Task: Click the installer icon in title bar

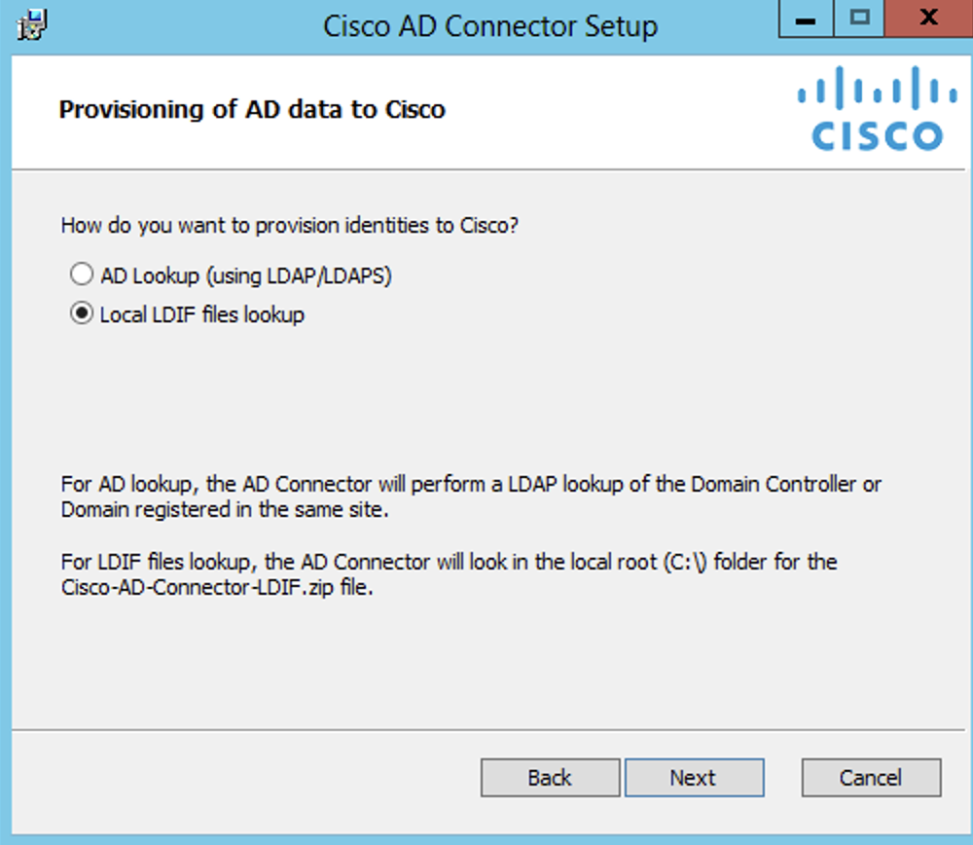Action: pyautogui.click(x=32, y=25)
